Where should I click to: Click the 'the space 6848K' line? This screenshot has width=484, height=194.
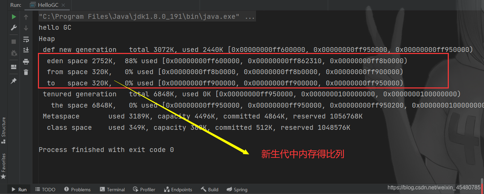pos(267,105)
